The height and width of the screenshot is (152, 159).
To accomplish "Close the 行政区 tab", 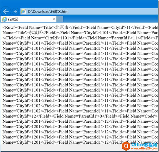I will point(54,19).
